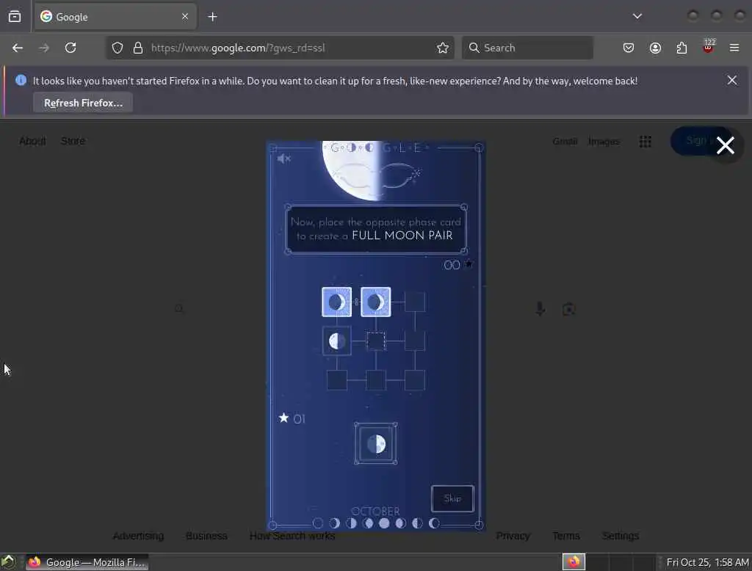Click How Search works footer link

[x=292, y=536]
